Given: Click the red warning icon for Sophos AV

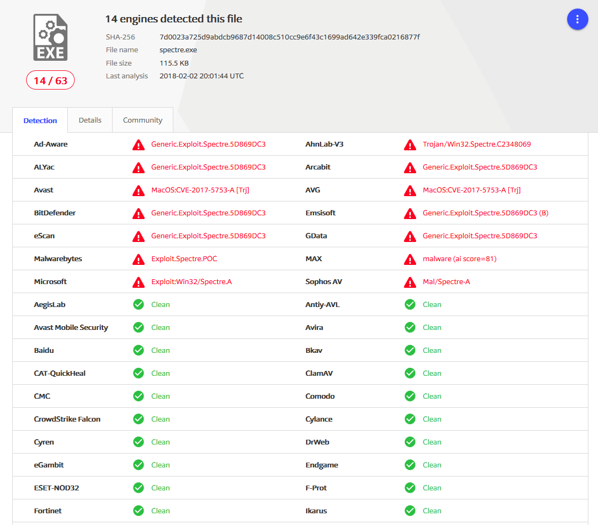Looking at the screenshot, I should 410,282.
